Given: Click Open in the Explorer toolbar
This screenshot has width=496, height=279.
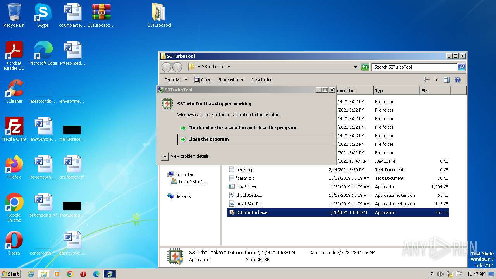Looking at the screenshot, I should coord(203,80).
